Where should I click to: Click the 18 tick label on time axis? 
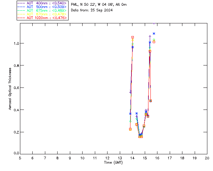182,158
